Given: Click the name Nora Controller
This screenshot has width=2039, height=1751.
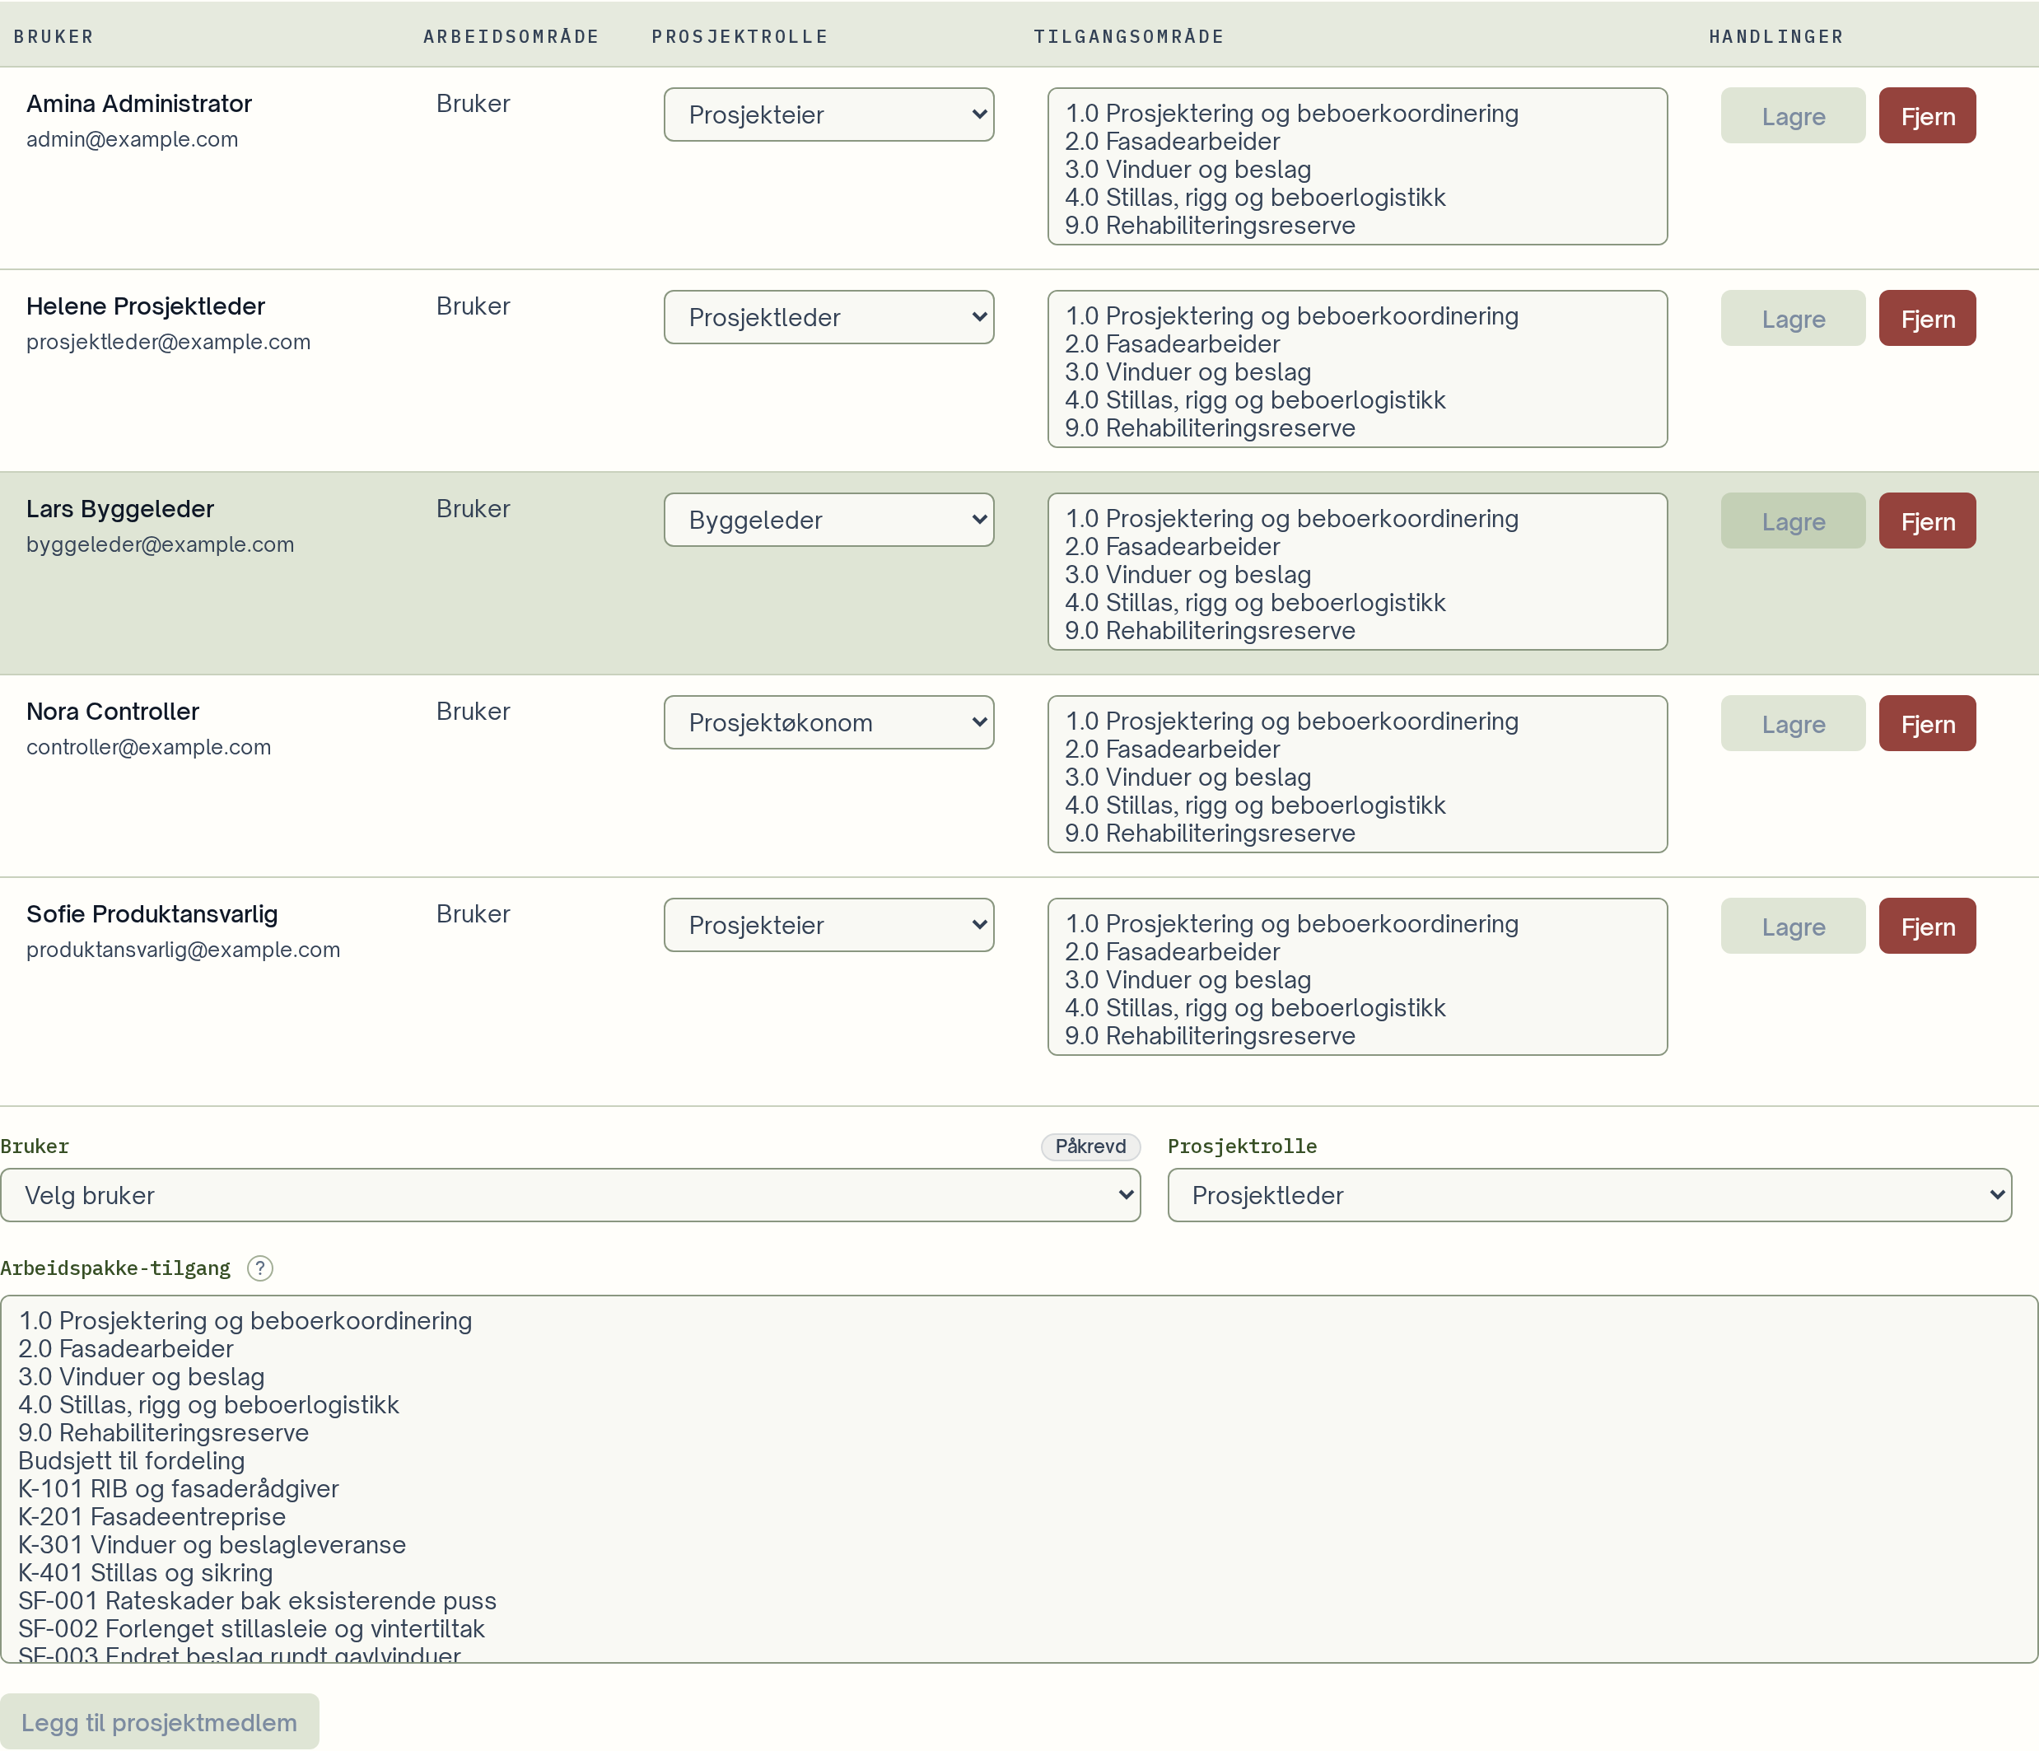Looking at the screenshot, I should [113, 712].
